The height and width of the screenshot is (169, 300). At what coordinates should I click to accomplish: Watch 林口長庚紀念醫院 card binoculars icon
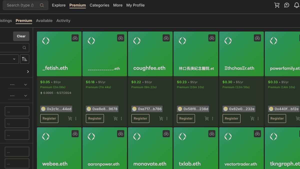[212, 38]
